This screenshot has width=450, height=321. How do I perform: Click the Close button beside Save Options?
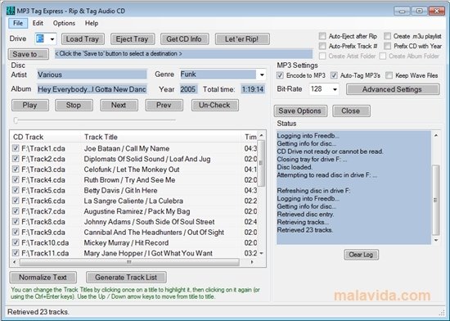(351, 111)
